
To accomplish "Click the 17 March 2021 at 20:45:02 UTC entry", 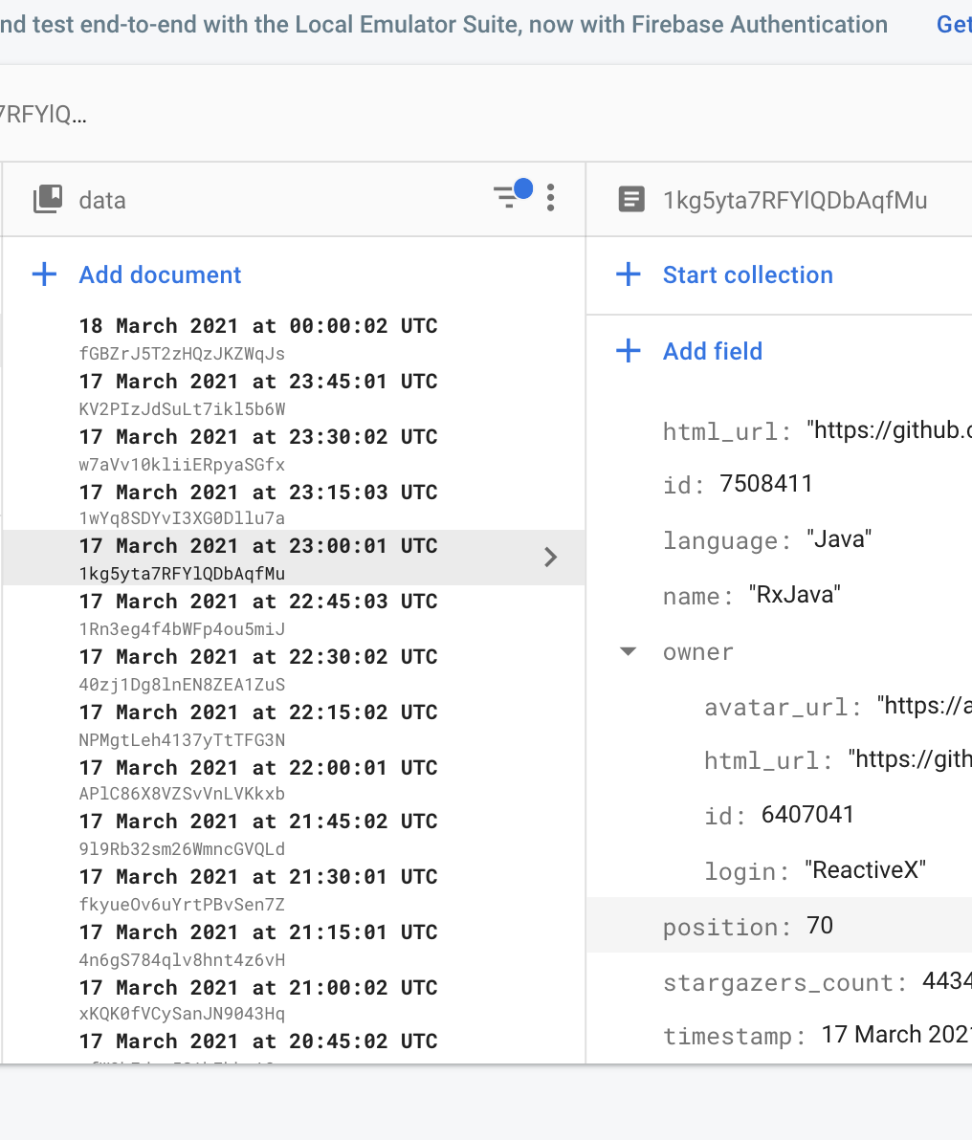I will (x=258, y=1041).
